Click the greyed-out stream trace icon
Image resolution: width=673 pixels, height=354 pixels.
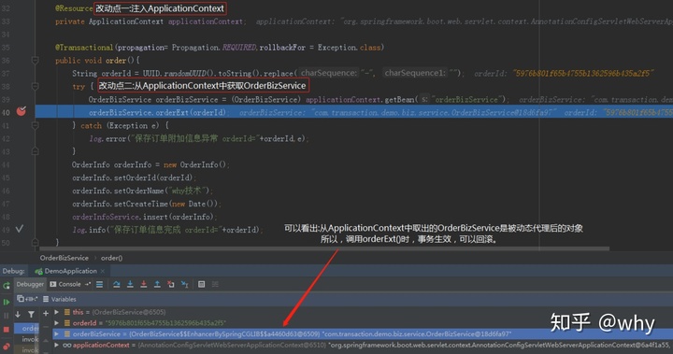click(x=215, y=284)
